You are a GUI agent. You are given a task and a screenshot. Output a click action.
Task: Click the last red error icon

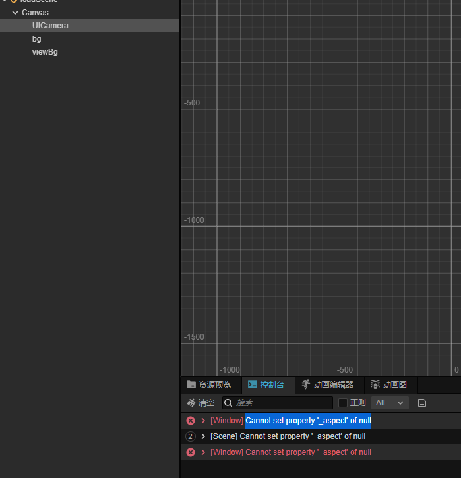coord(191,452)
